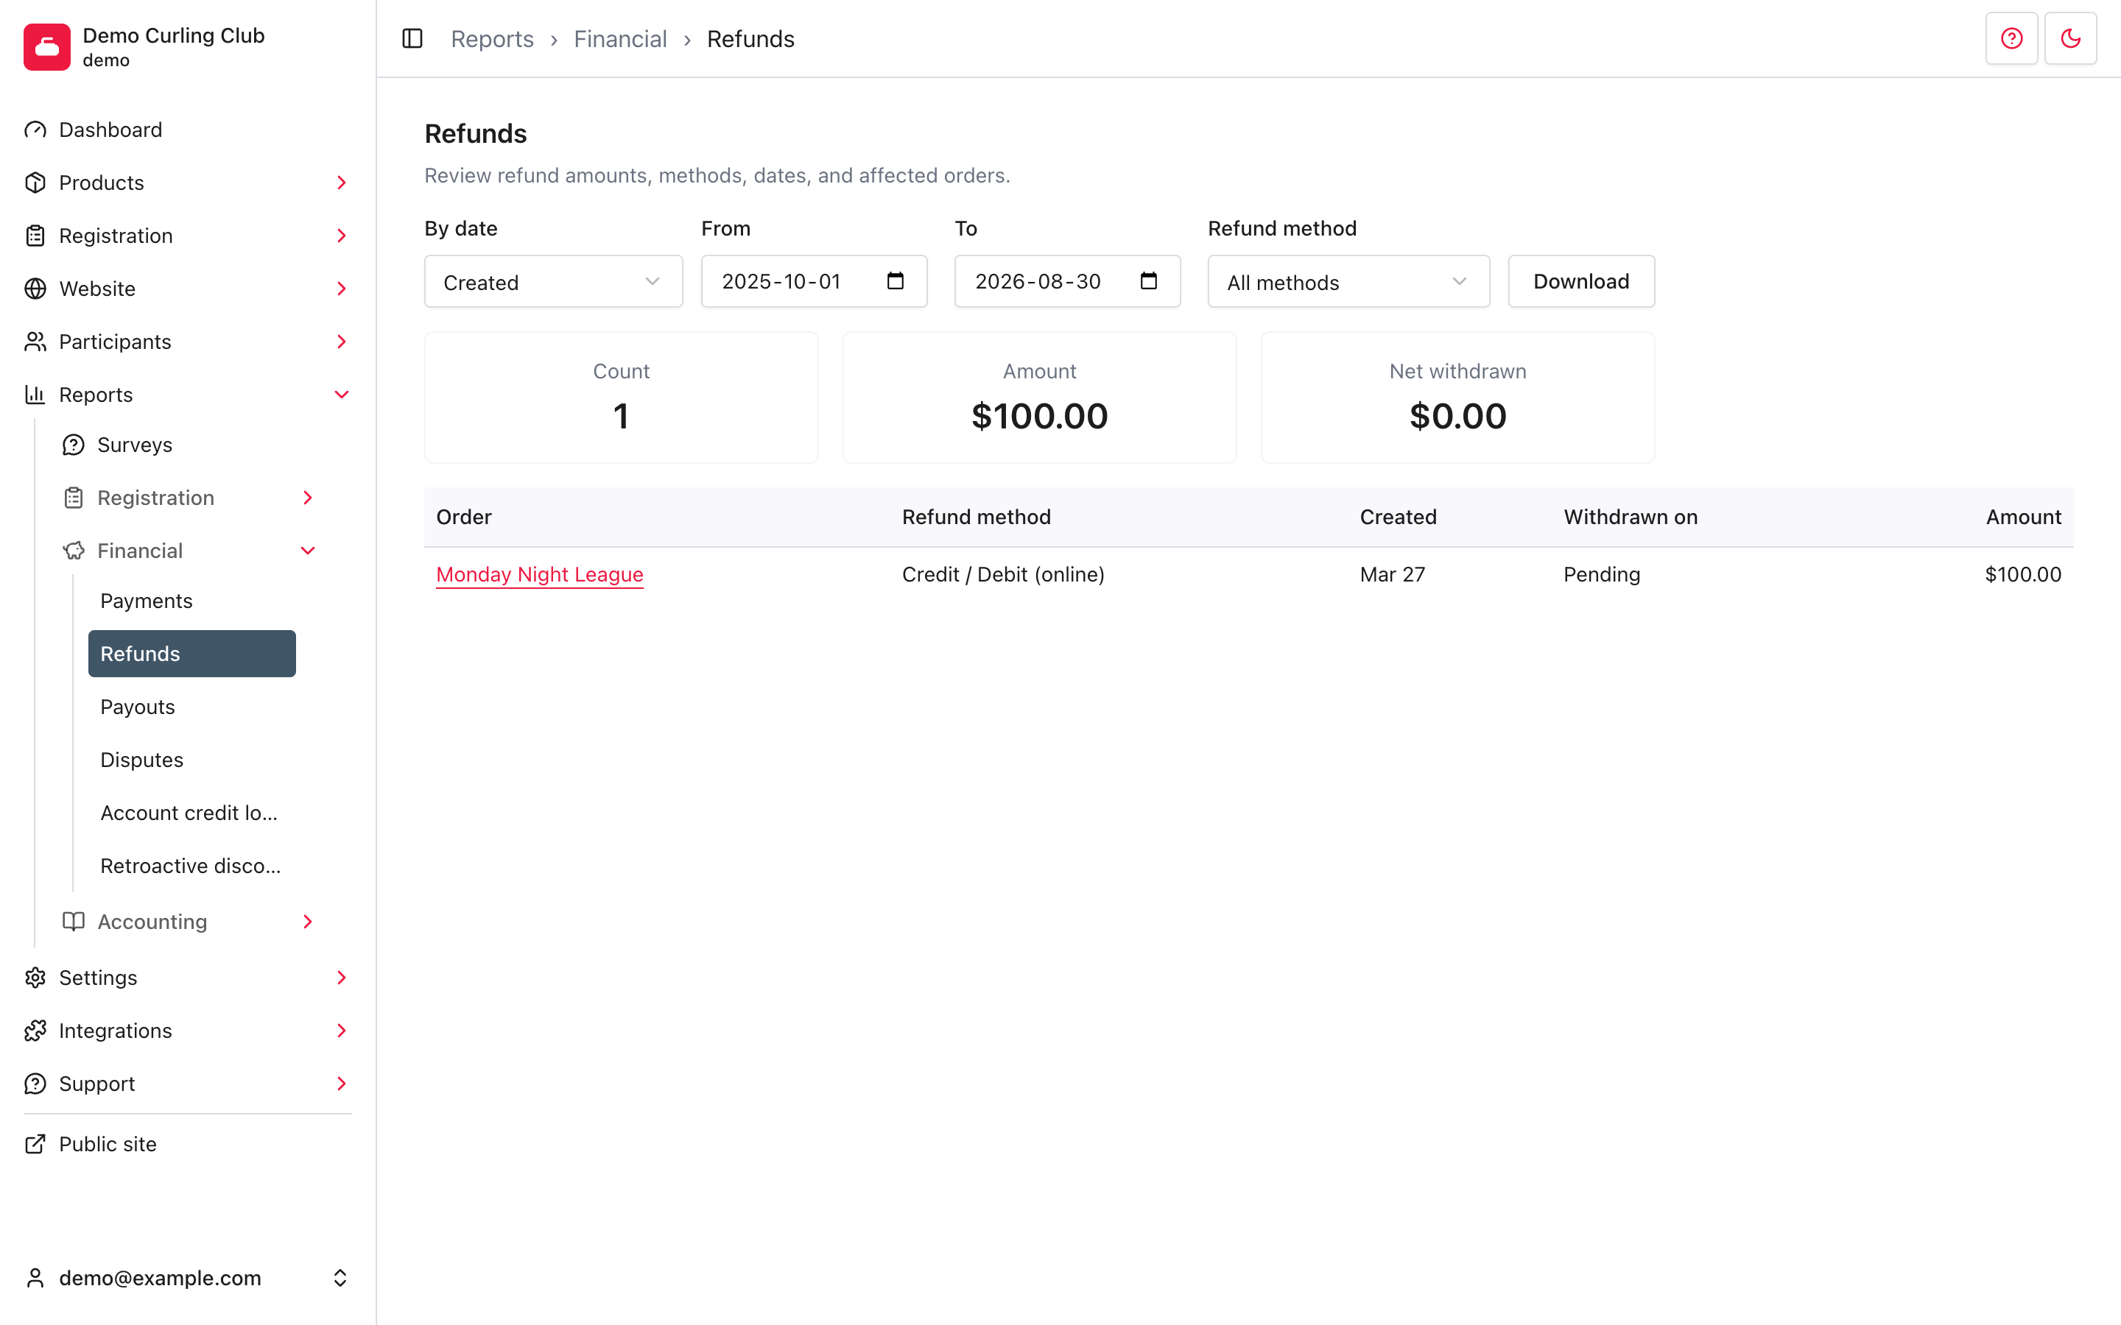Screen dimensions: 2121x1325
Task: Click the From date field 2025-10-01
Action: pos(815,281)
